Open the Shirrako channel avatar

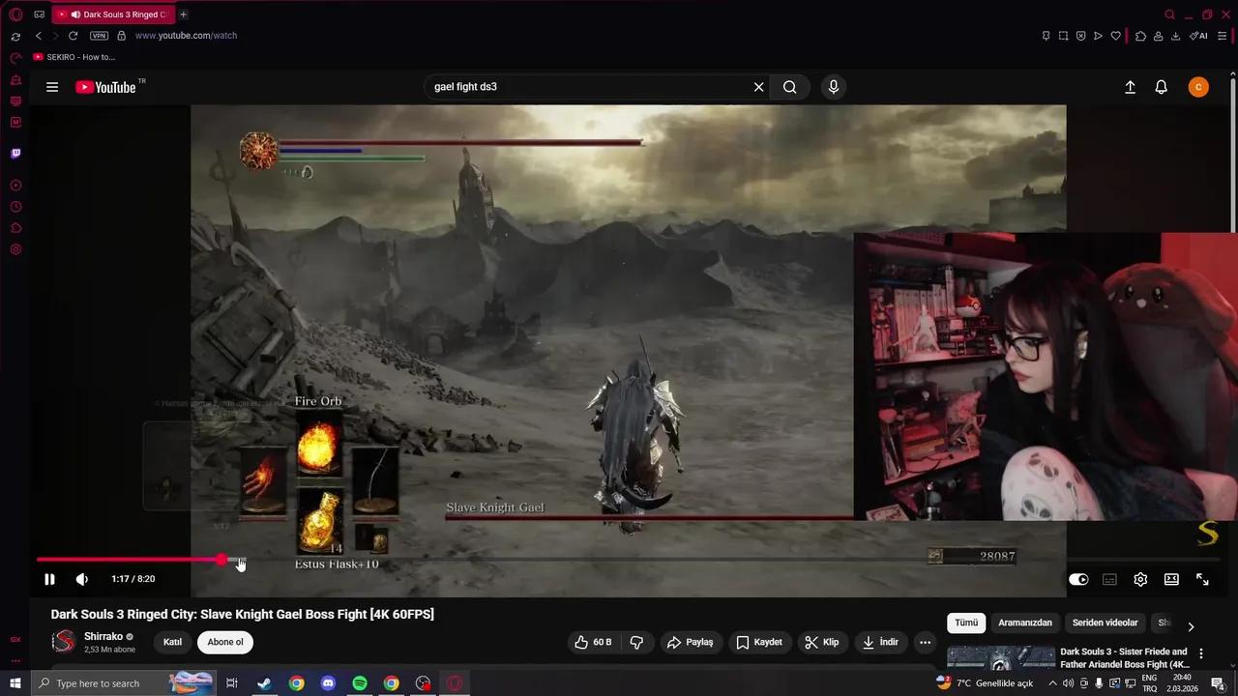pyautogui.click(x=64, y=642)
